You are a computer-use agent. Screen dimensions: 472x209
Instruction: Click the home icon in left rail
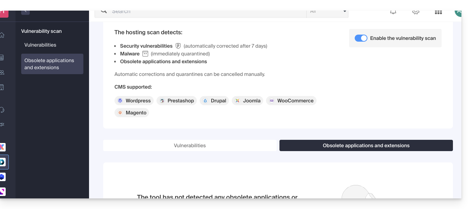pos(2,35)
